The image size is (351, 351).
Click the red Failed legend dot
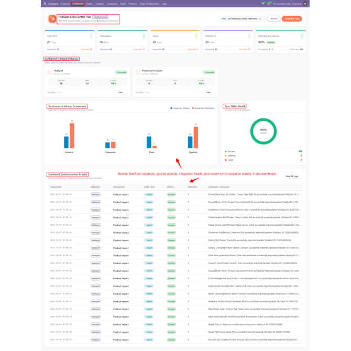click(x=226, y=160)
